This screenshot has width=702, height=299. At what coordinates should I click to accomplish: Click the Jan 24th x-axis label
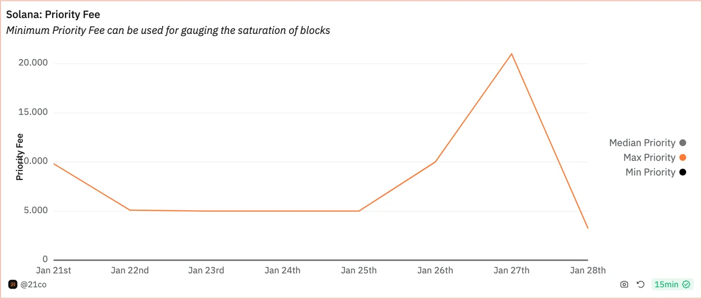[x=283, y=270]
